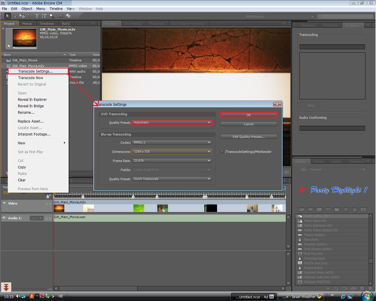Open the DVD Quality Preset Automatic dropdown

click(x=172, y=123)
